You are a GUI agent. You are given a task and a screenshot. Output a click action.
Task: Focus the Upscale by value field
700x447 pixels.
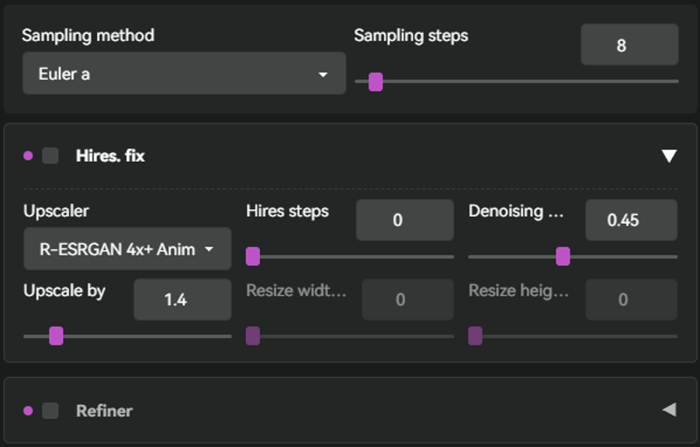[x=183, y=299]
